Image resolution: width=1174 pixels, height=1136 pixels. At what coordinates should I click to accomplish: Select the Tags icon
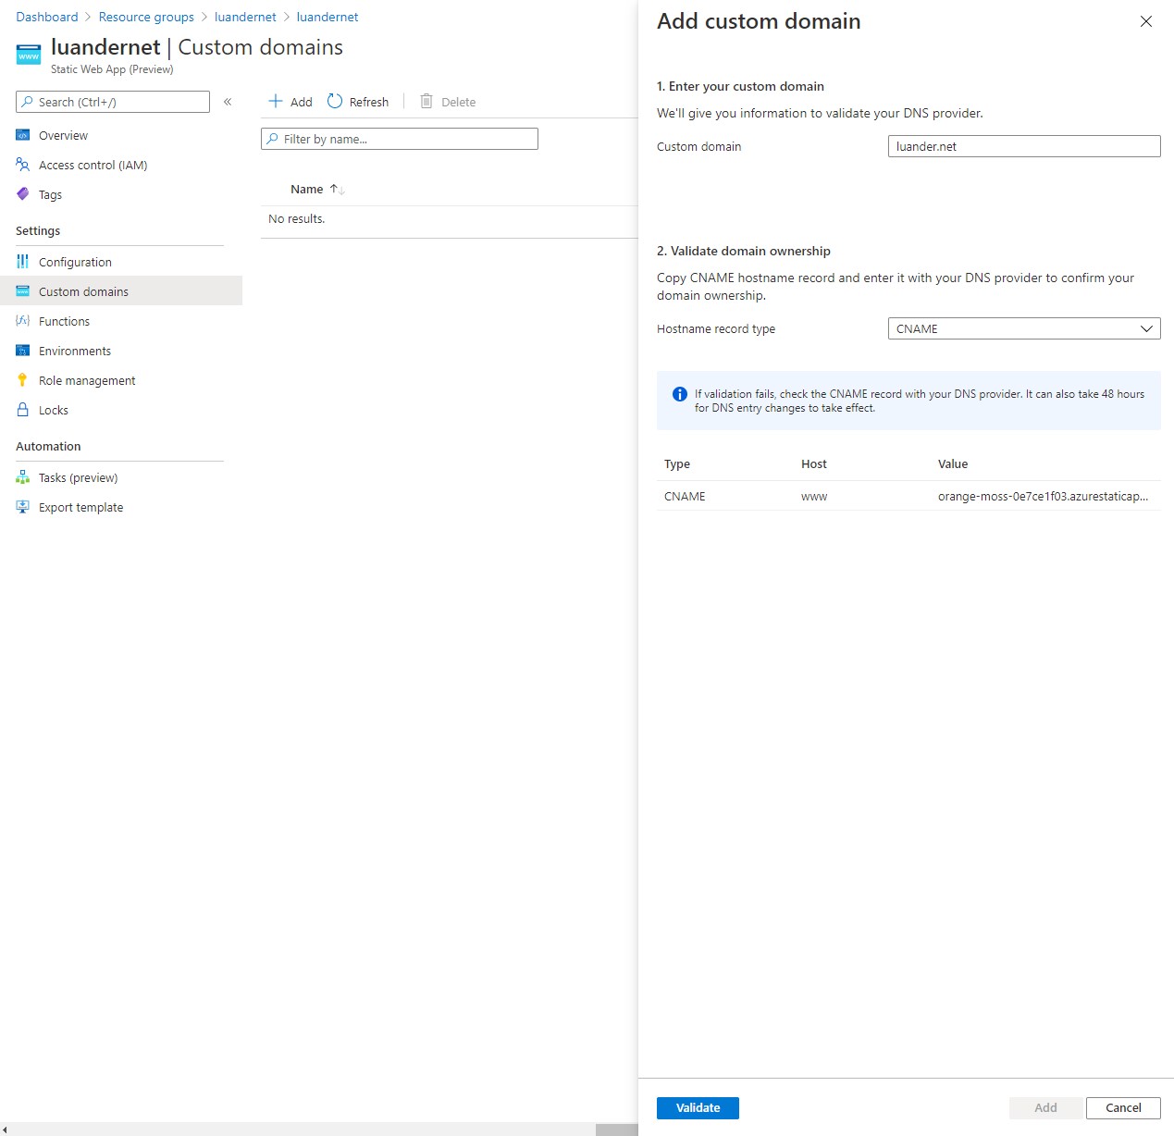(23, 194)
